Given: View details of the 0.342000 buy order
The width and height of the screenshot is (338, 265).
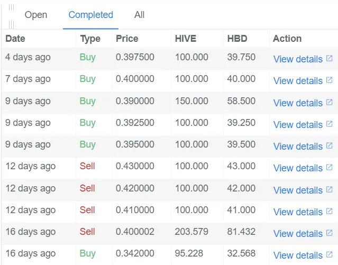Looking at the screenshot, I should tap(298, 255).
